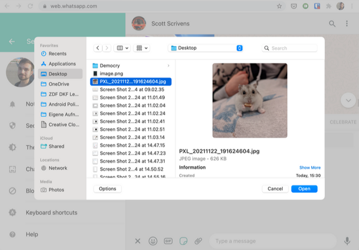Select Creative Clo... in sidebar
The width and height of the screenshot is (359, 250).
coord(60,125)
